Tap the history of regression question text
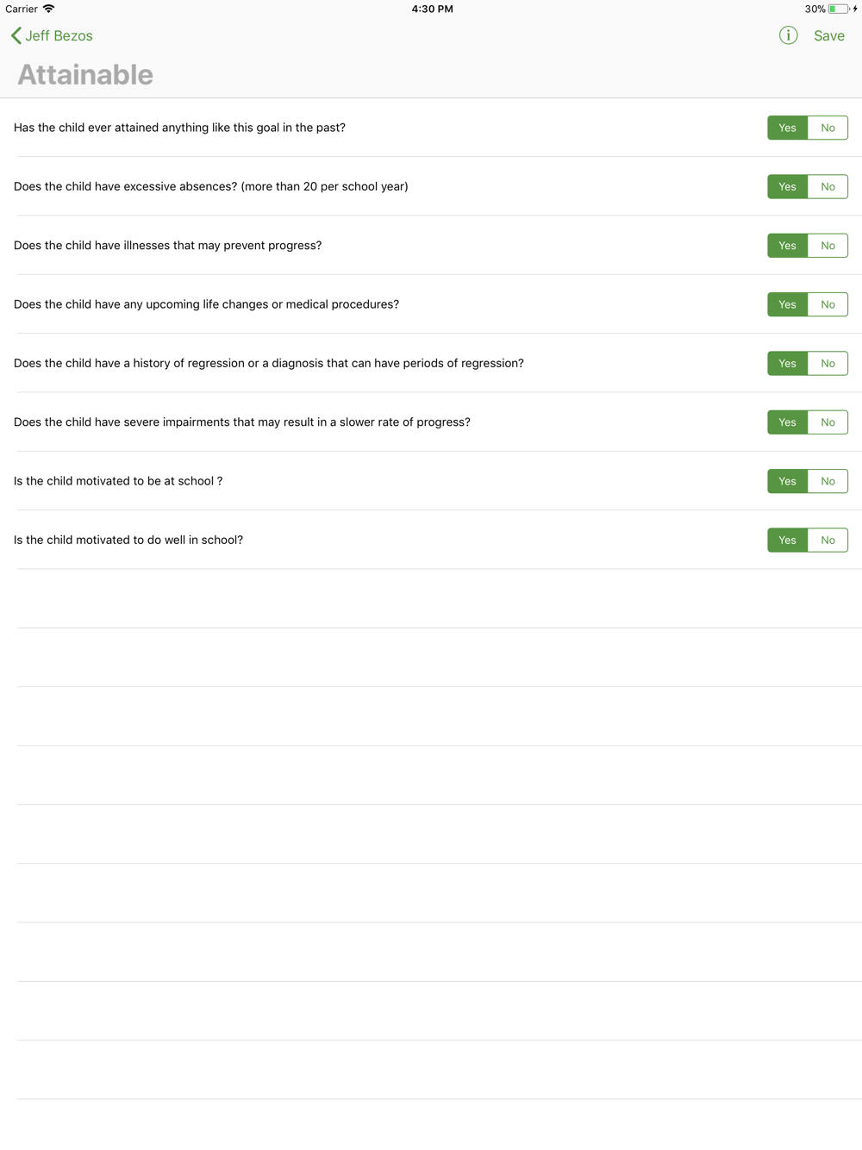This screenshot has height=1150, width=862. point(269,363)
